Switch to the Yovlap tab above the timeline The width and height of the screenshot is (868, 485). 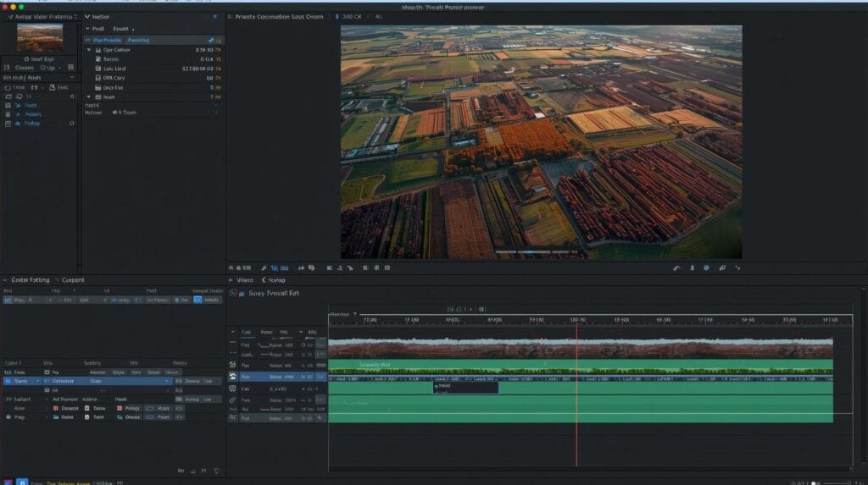276,279
